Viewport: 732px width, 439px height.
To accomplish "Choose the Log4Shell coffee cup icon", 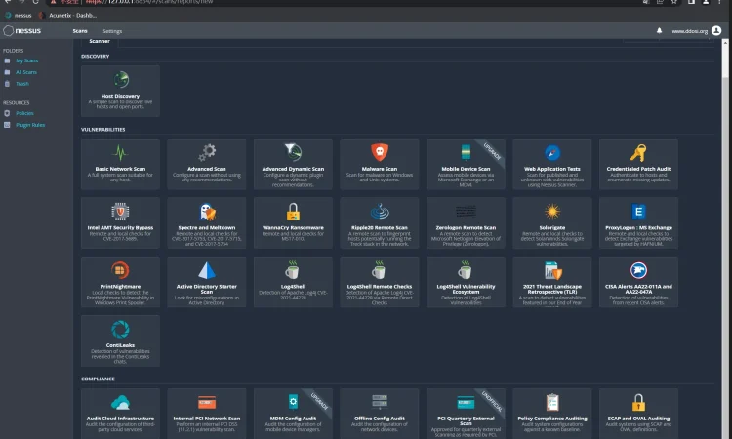I will tap(293, 269).
